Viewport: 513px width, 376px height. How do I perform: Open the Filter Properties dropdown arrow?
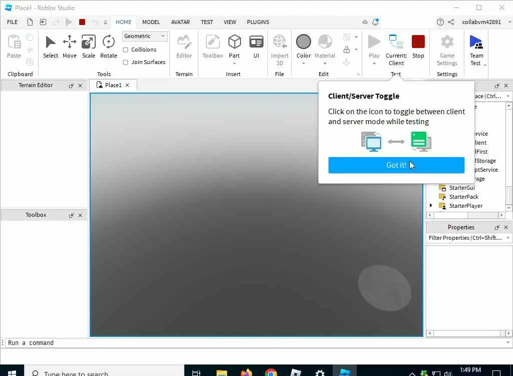pos(508,238)
